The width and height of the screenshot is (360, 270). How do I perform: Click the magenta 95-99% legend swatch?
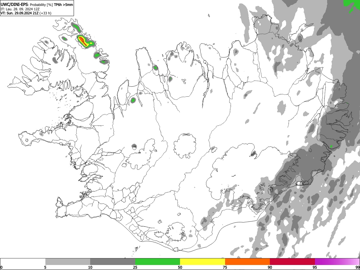coord(337,262)
